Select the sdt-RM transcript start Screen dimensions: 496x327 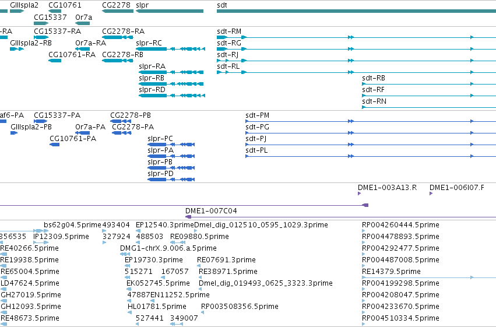click(x=222, y=37)
